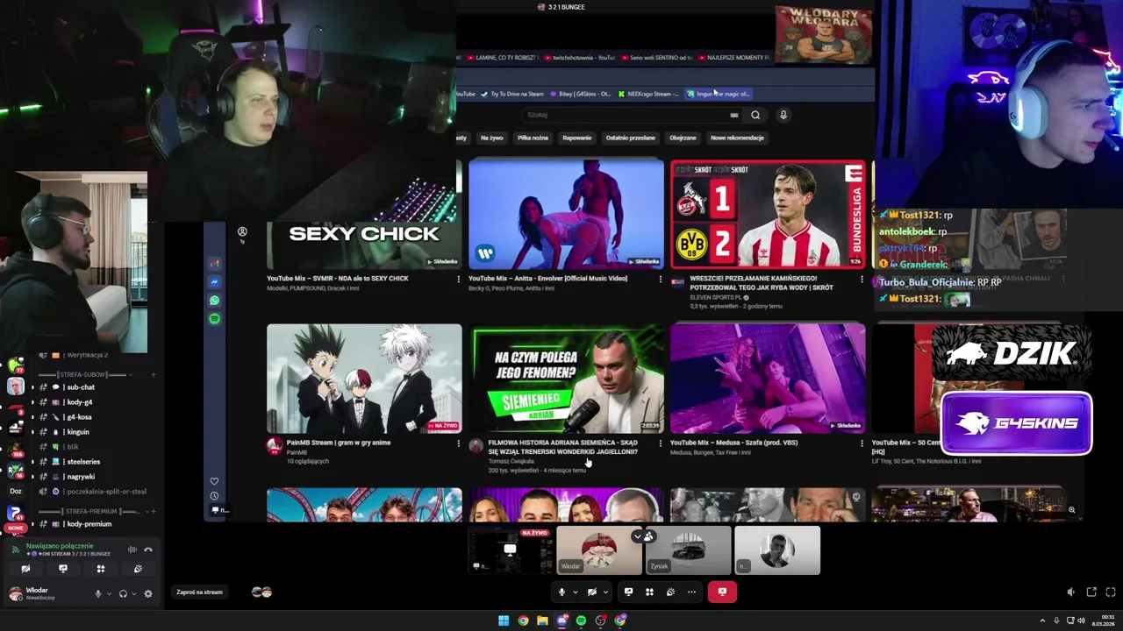Expand output device options beside headphones
1123x631 pixels.
(134, 593)
